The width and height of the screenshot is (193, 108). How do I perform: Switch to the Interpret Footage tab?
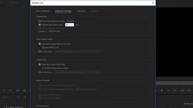pos(63,11)
